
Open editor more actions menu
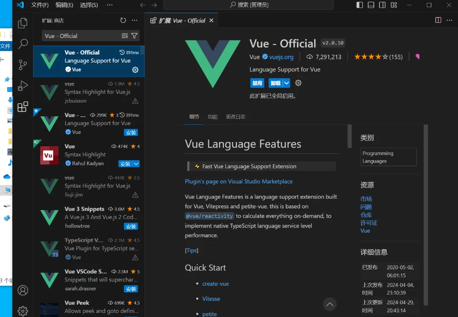(x=450, y=20)
